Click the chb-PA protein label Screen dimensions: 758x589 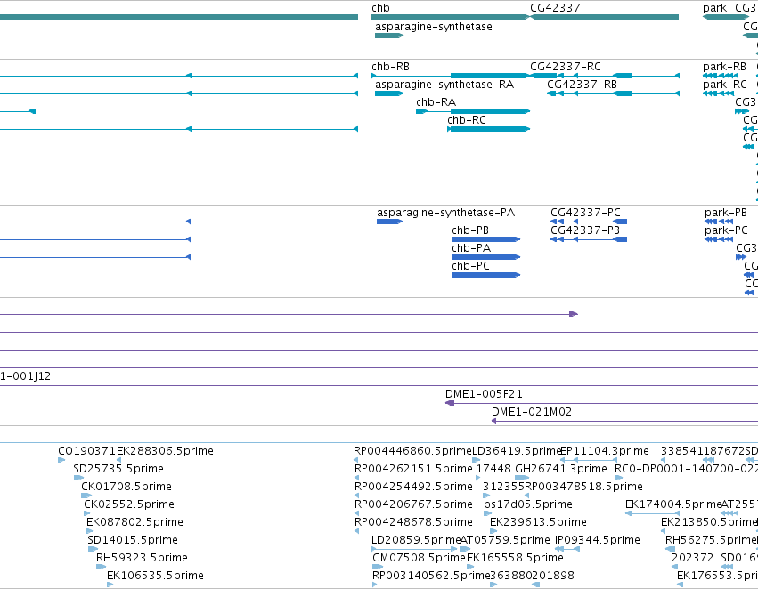click(471, 248)
